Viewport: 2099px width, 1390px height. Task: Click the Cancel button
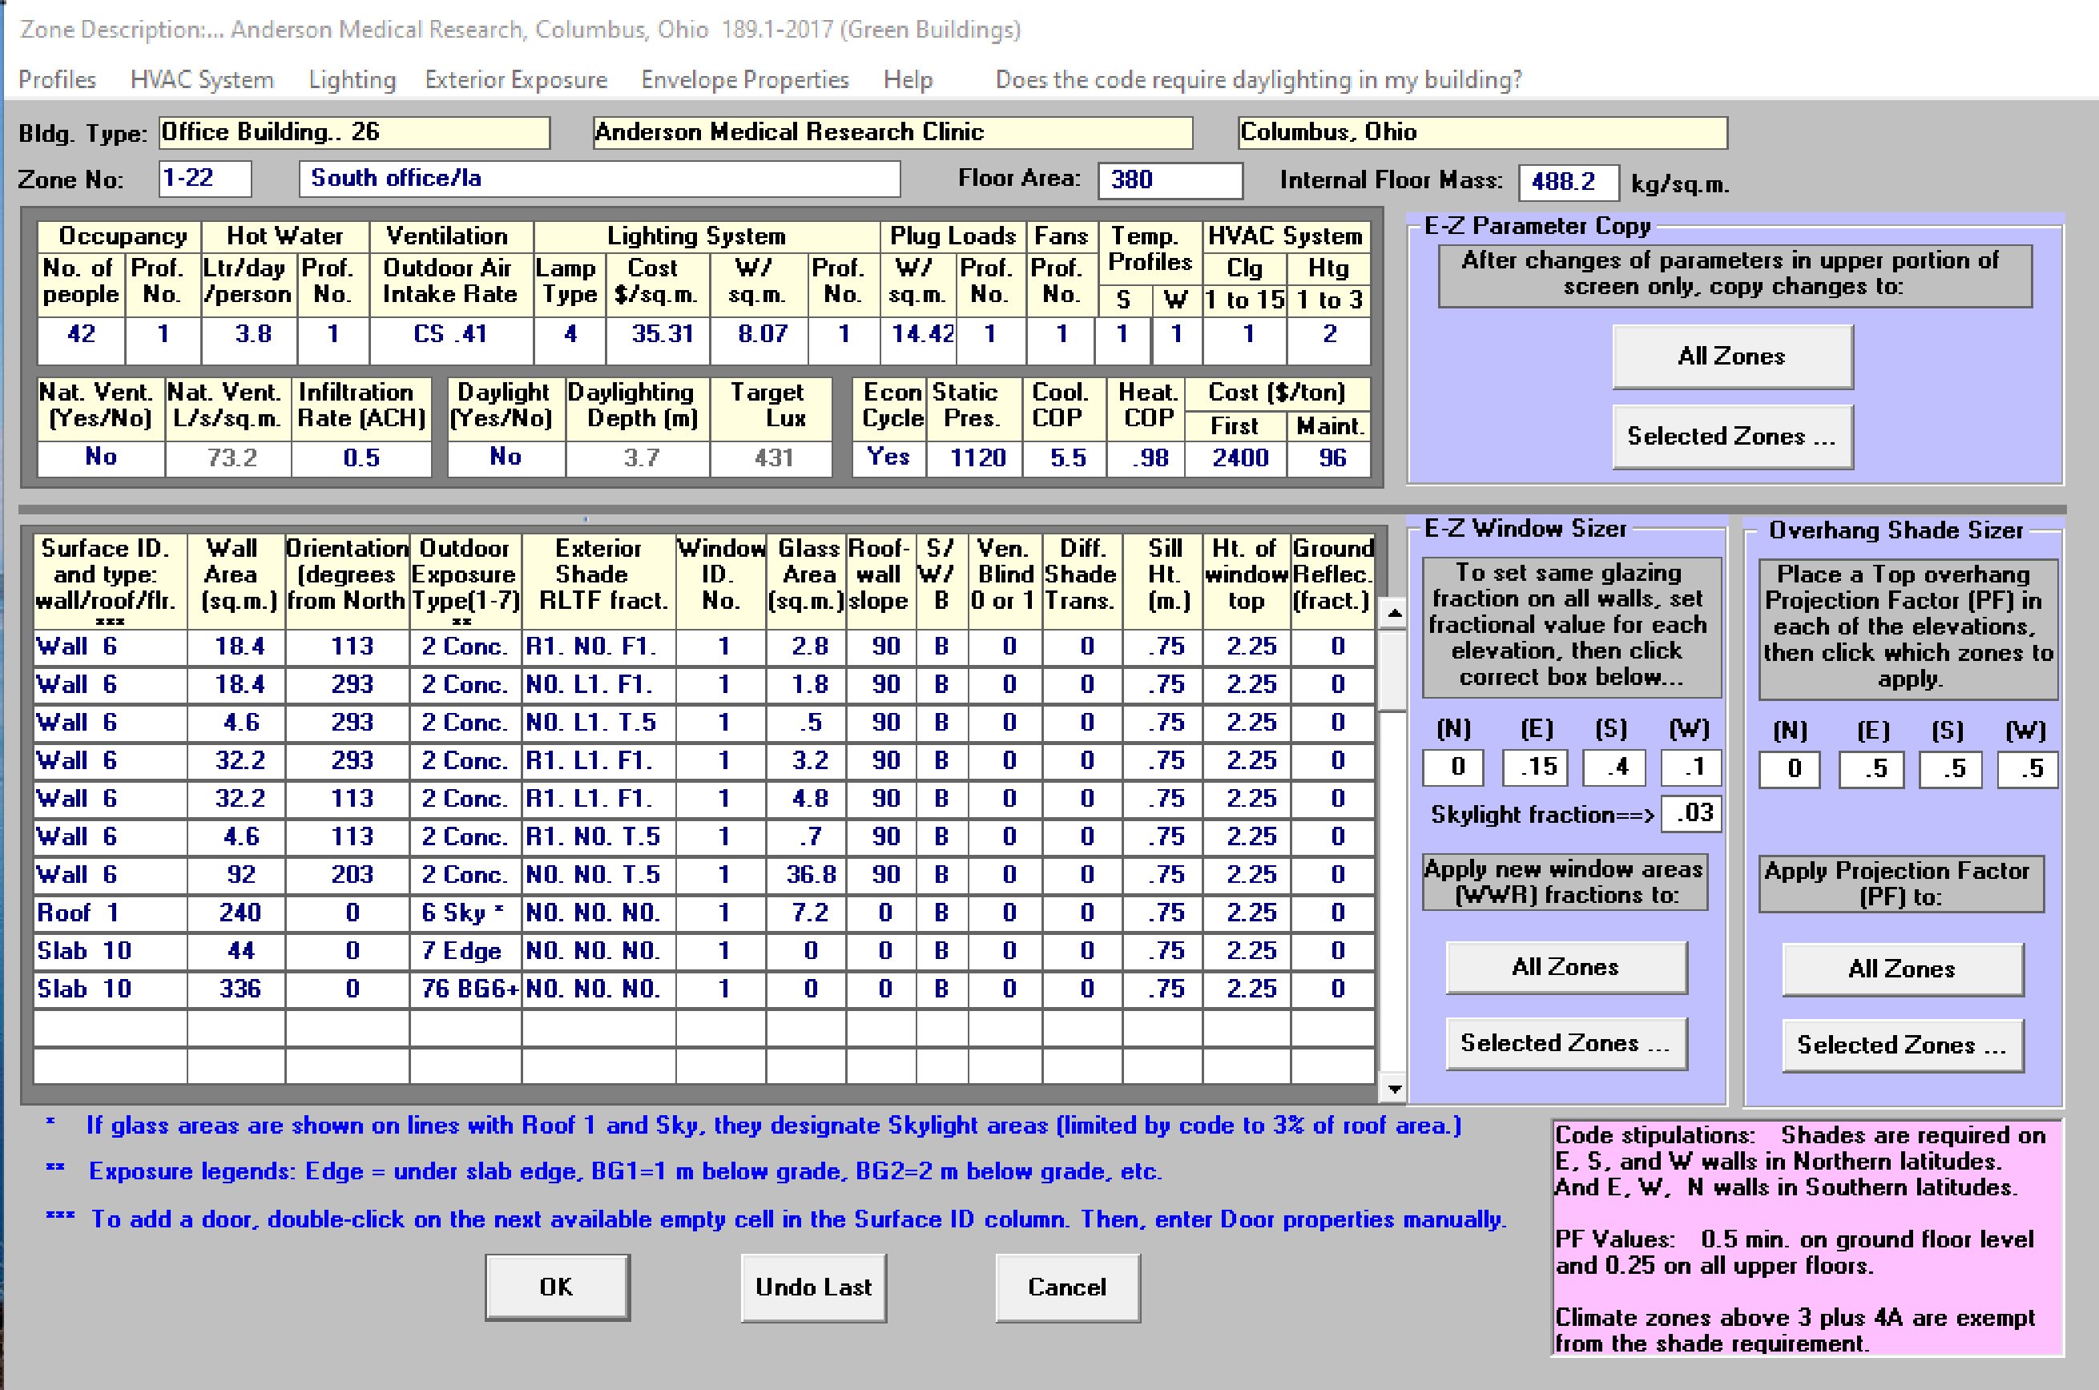pos(1067,1287)
